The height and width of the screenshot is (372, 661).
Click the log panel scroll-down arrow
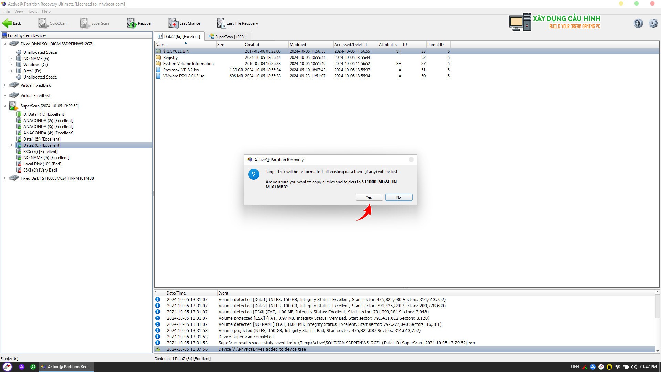[658, 351]
